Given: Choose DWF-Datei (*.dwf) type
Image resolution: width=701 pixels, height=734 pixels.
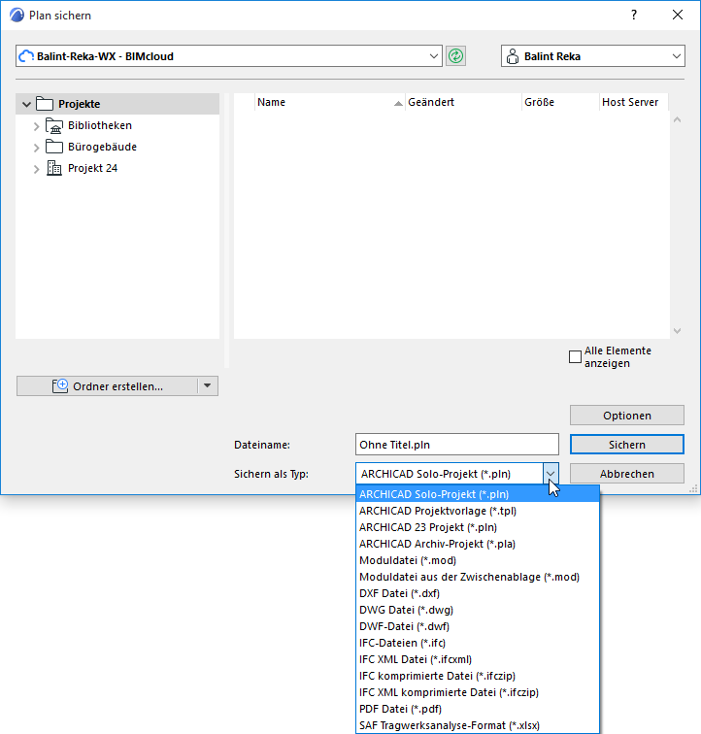Looking at the screenshot, I should point(477,626).
